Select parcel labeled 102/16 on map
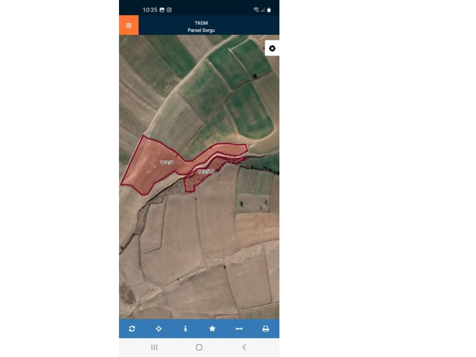 pyautogui.click(x=206, y=171)
